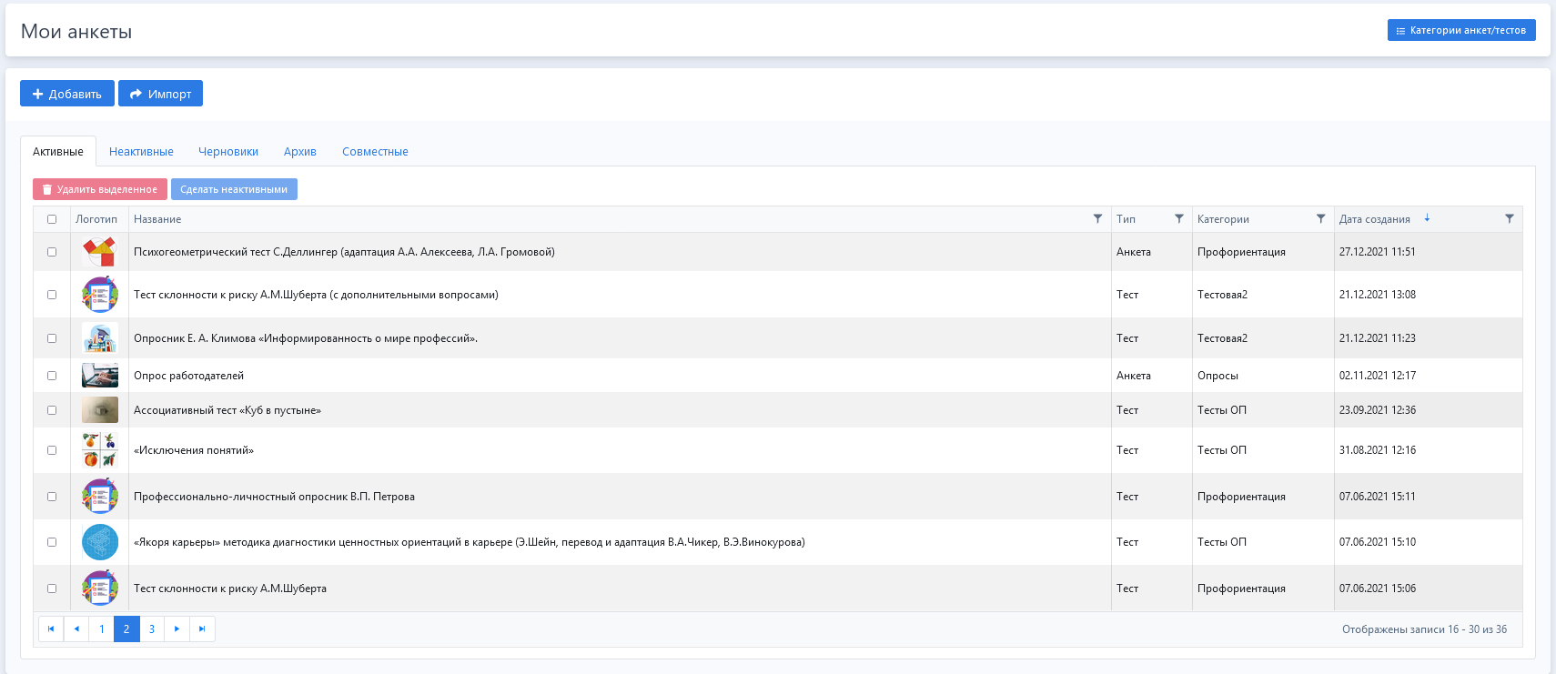The height and width of the screenshot is (674, 1556).
Task: Go to page 3 in pagination
Action: (x=152, y=629)
